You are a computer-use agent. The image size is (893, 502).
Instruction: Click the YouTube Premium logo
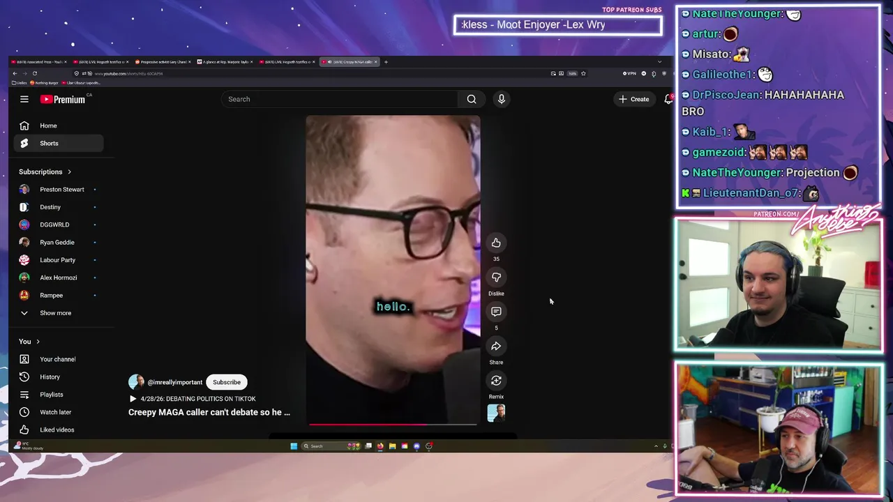63,99
